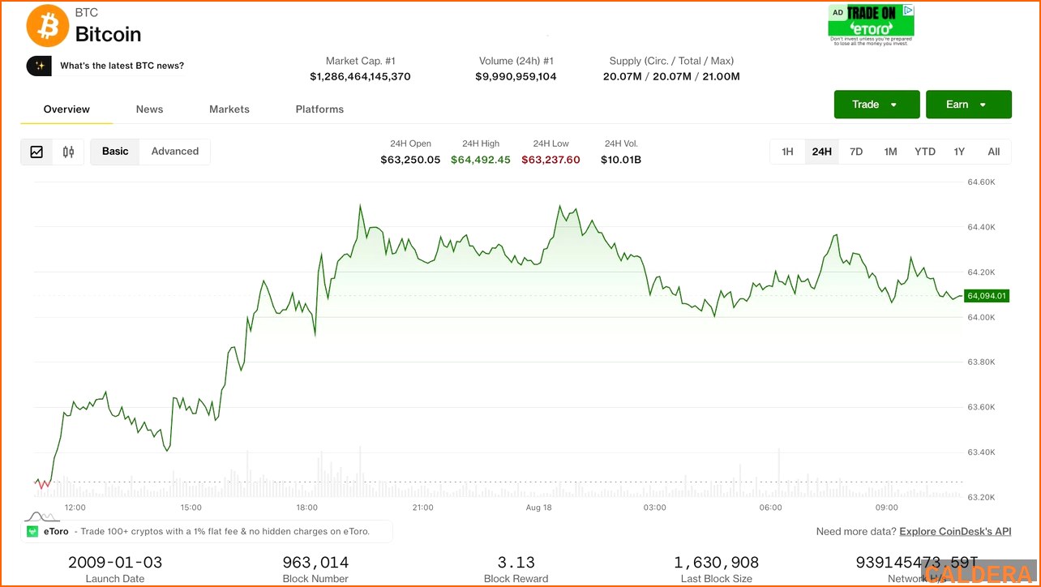Click the 24H Low value $63,237.60
The image size is (1041, 587).
(550, 160)
